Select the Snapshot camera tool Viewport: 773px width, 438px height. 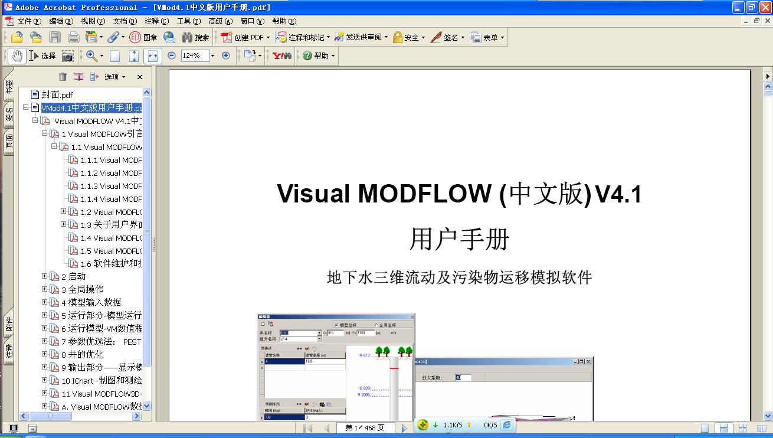[68, 55]
